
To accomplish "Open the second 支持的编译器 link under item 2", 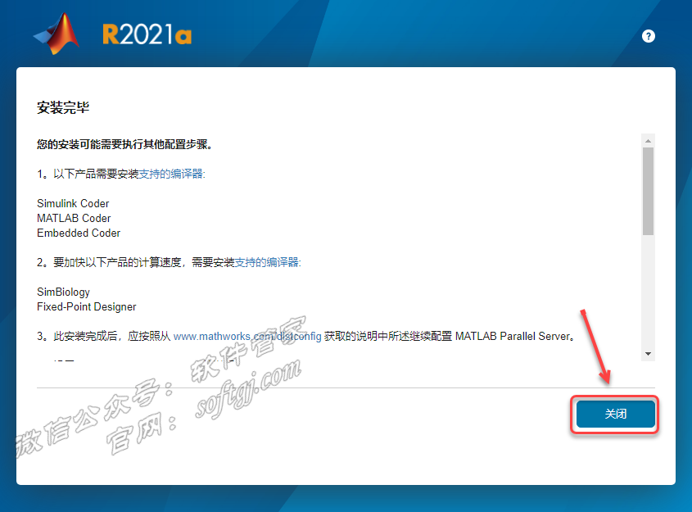I will [268, 263].
